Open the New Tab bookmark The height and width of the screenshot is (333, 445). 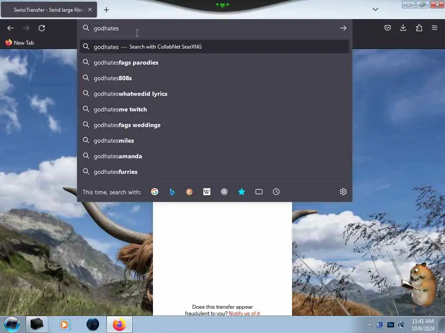click(20, 43)
